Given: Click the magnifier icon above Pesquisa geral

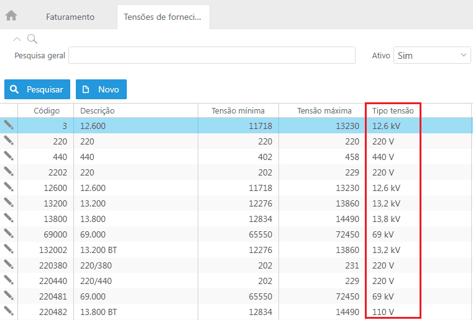Looking at the screenshot, I should pyautogui.click(x=32, y=39).
